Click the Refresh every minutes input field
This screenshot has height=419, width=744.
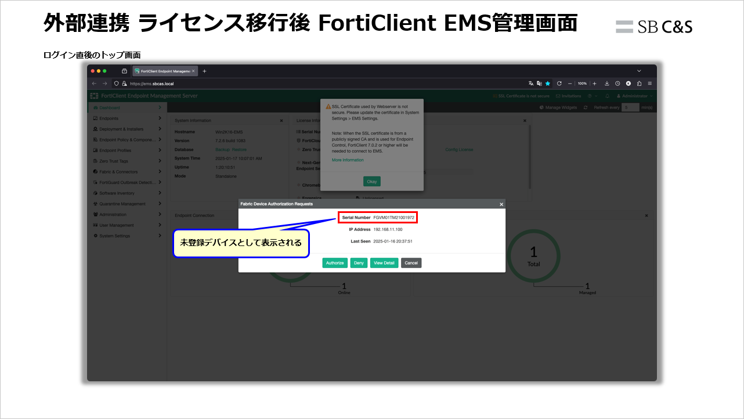tap(630, 107)
